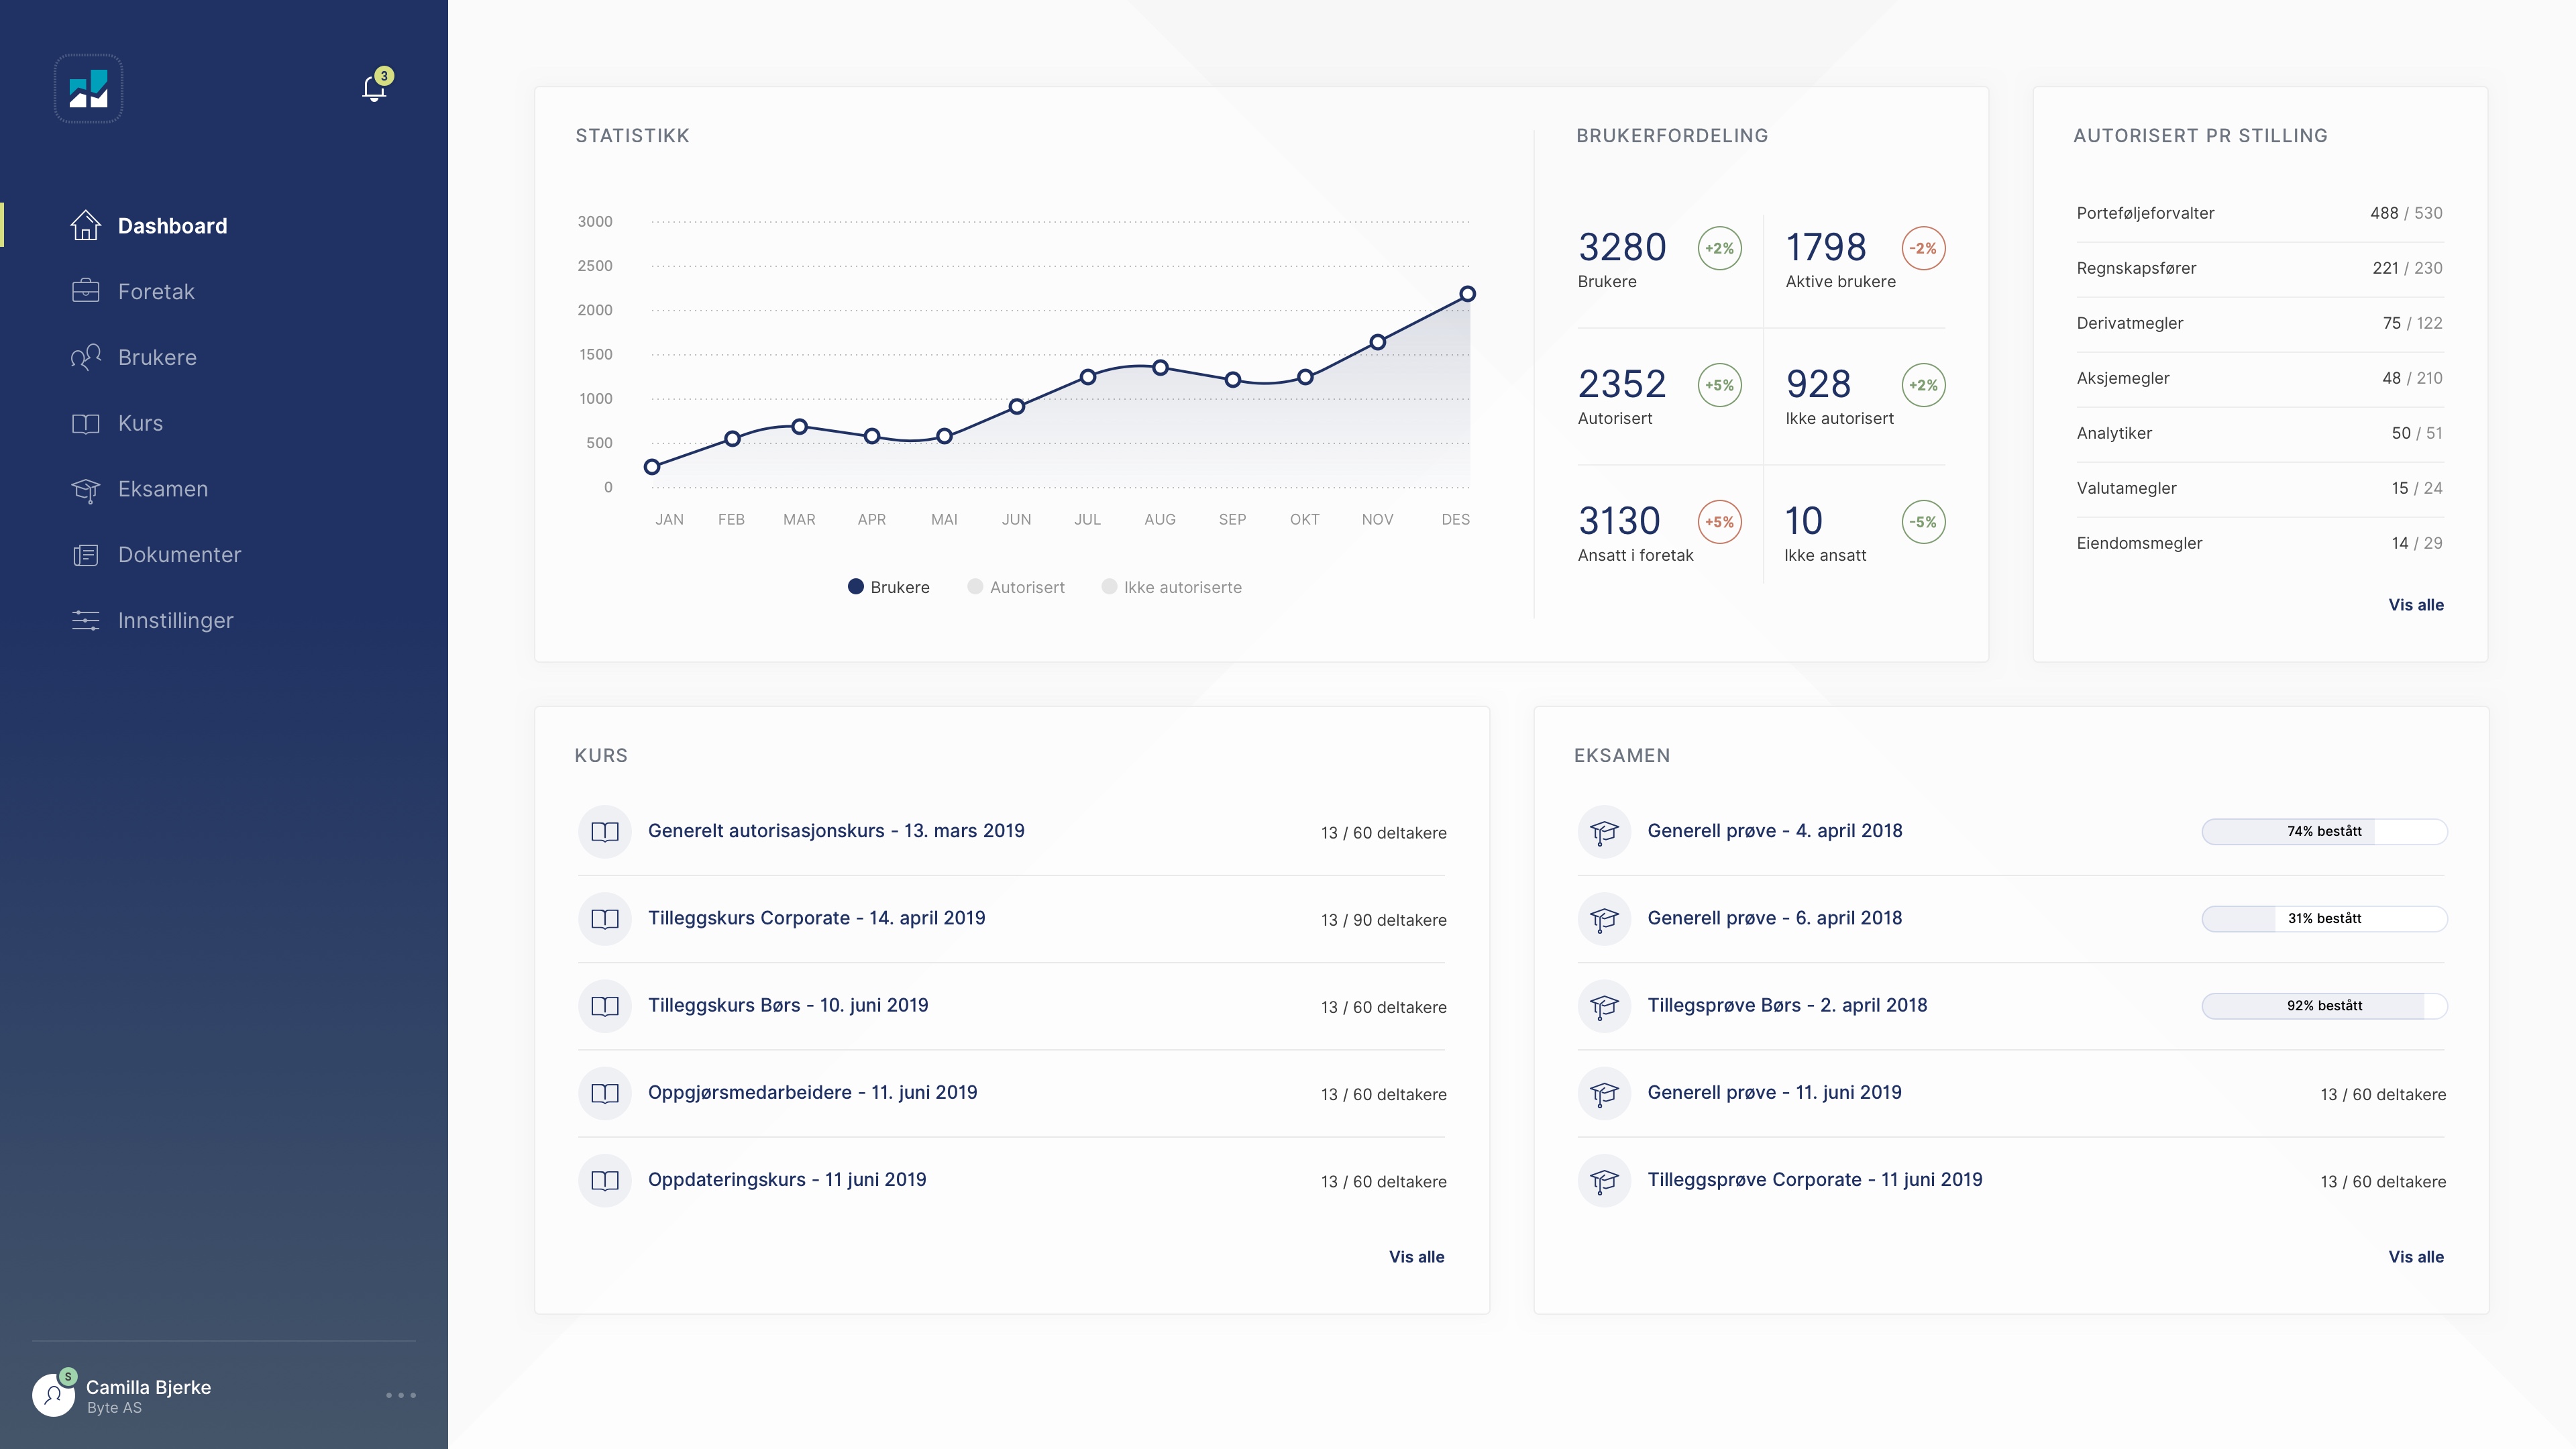Select the Aksjemegler row

[2259, 378]
